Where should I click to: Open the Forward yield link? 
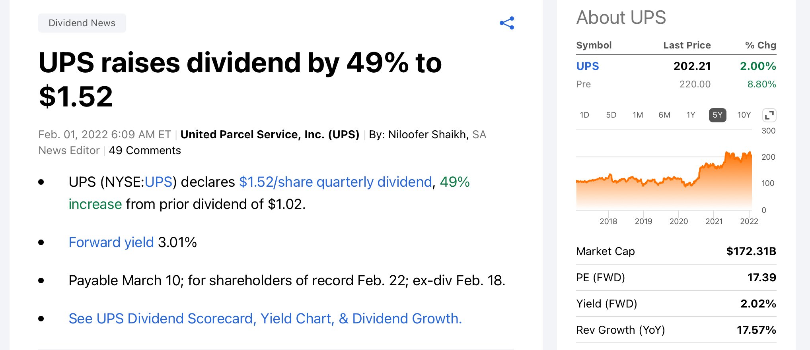pos(111,242)
